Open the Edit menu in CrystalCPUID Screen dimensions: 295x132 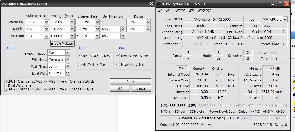point(168,10)
